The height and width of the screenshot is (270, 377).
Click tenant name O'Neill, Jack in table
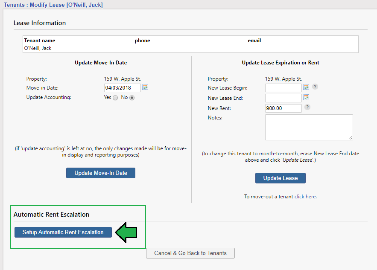38,48
